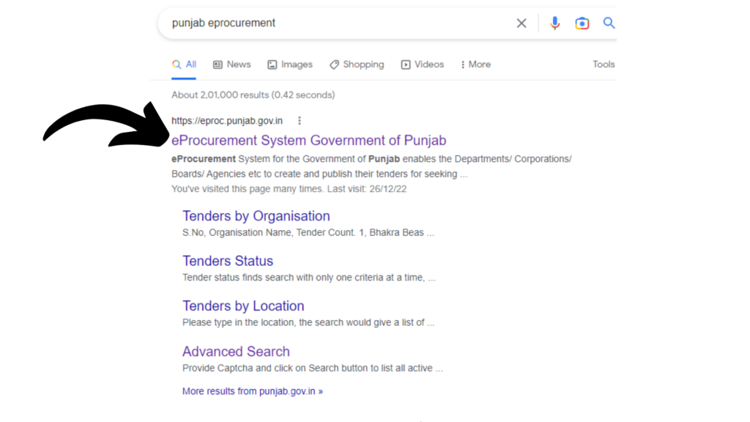Switch to the Images tab

coord(290,64)
